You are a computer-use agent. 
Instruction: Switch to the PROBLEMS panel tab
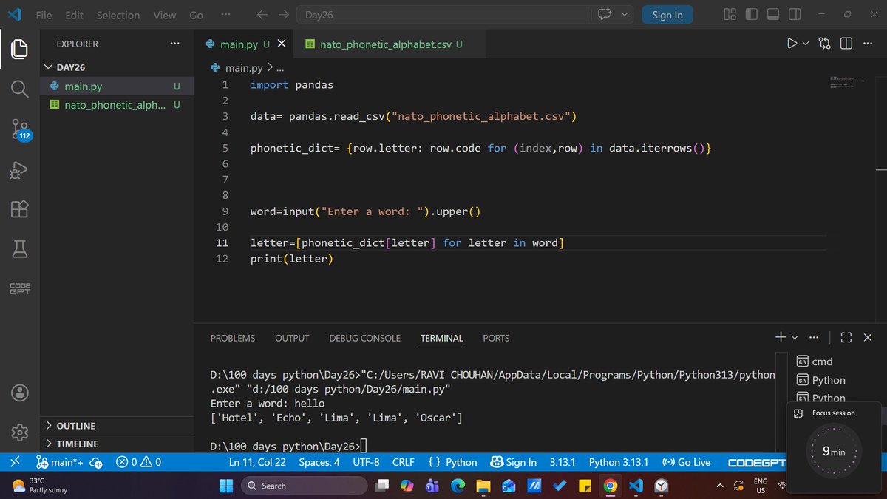[x=233, y=338]
